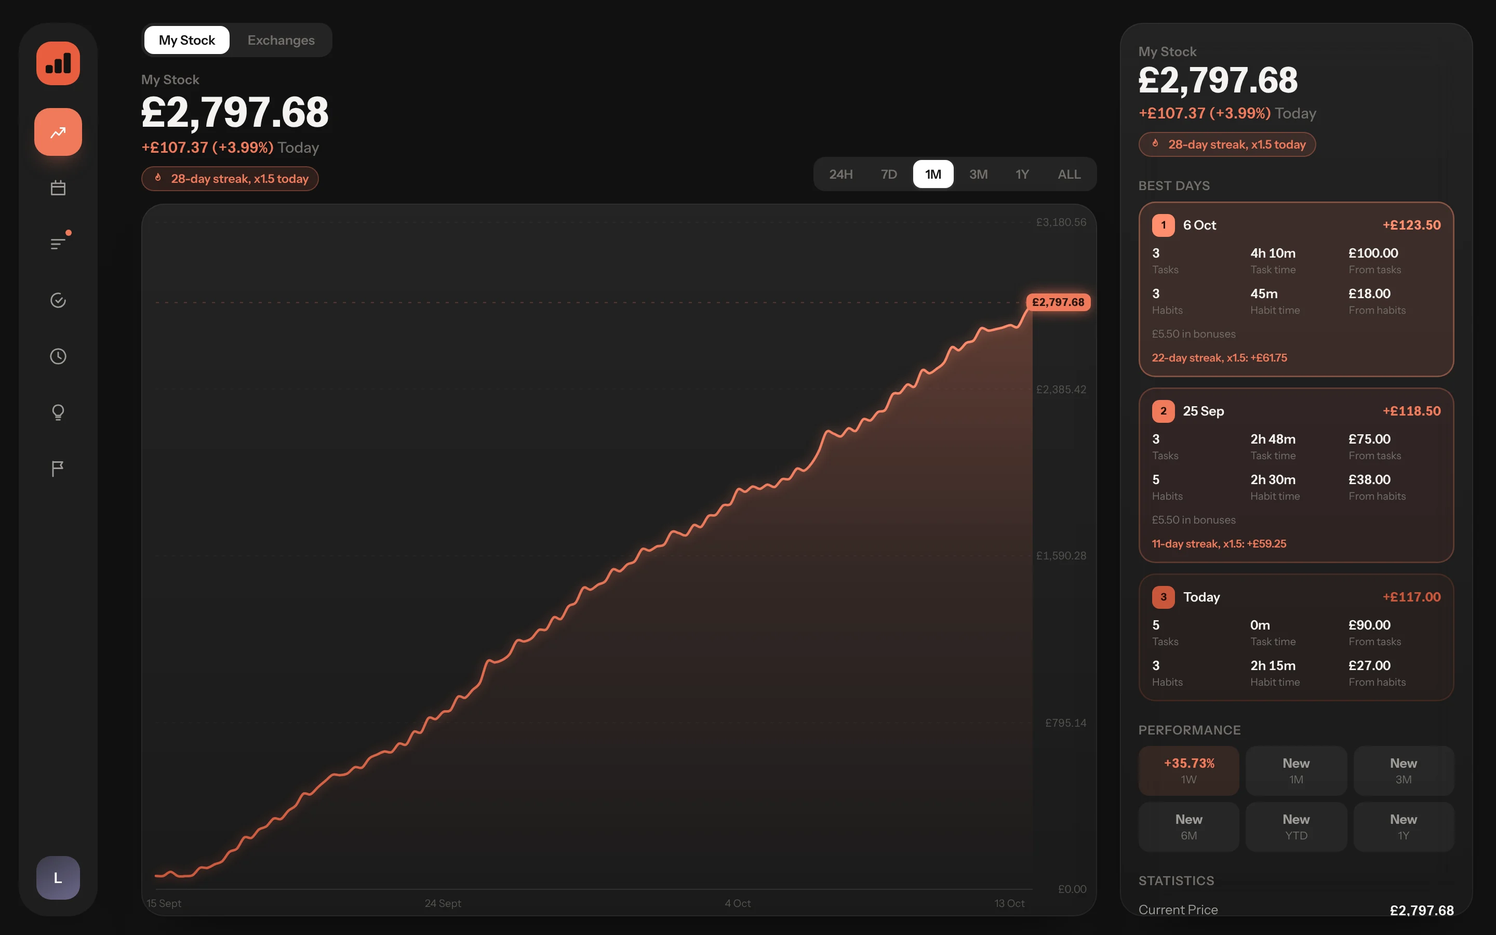Image resolution: width=1496 pixels, height=935 pixels.
Task: Click the orange bar-chart app logo
Action: click(58, 63)
